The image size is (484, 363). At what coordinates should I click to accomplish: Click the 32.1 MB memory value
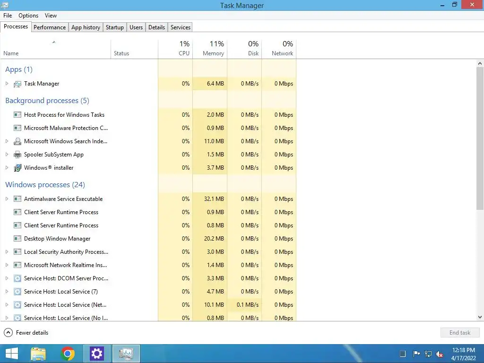point(214,199)
